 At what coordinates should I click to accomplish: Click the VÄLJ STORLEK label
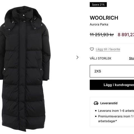[x=100, y=58]
